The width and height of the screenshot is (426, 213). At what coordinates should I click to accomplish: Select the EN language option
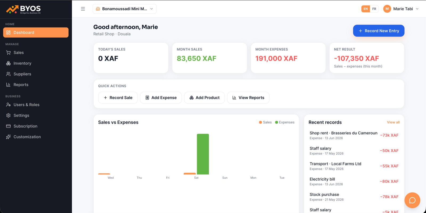pyautogui.click(x=366, y=9)
